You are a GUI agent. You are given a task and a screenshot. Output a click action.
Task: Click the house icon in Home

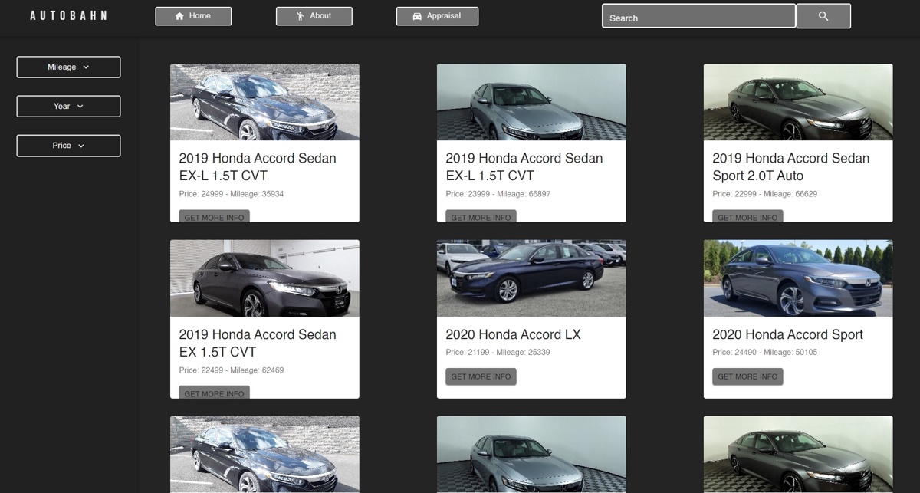coord(179,16)
